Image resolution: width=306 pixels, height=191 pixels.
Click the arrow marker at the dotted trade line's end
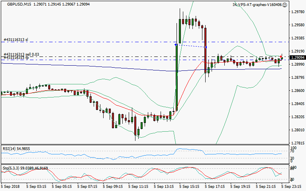click(x=206, y=47)
